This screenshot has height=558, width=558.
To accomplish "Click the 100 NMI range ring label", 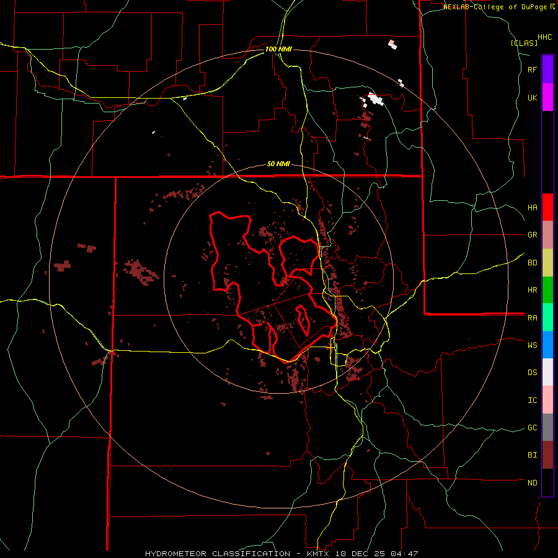I will (278, 49).
